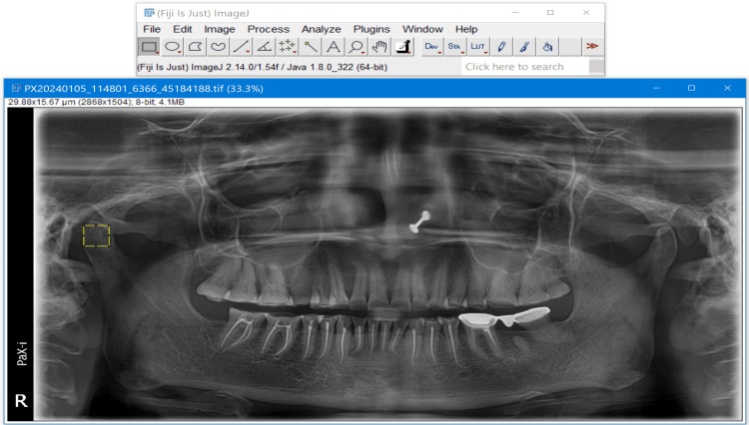Close the PX20240105 image window
Screen dimensions: 749x425
click(727, 88)
